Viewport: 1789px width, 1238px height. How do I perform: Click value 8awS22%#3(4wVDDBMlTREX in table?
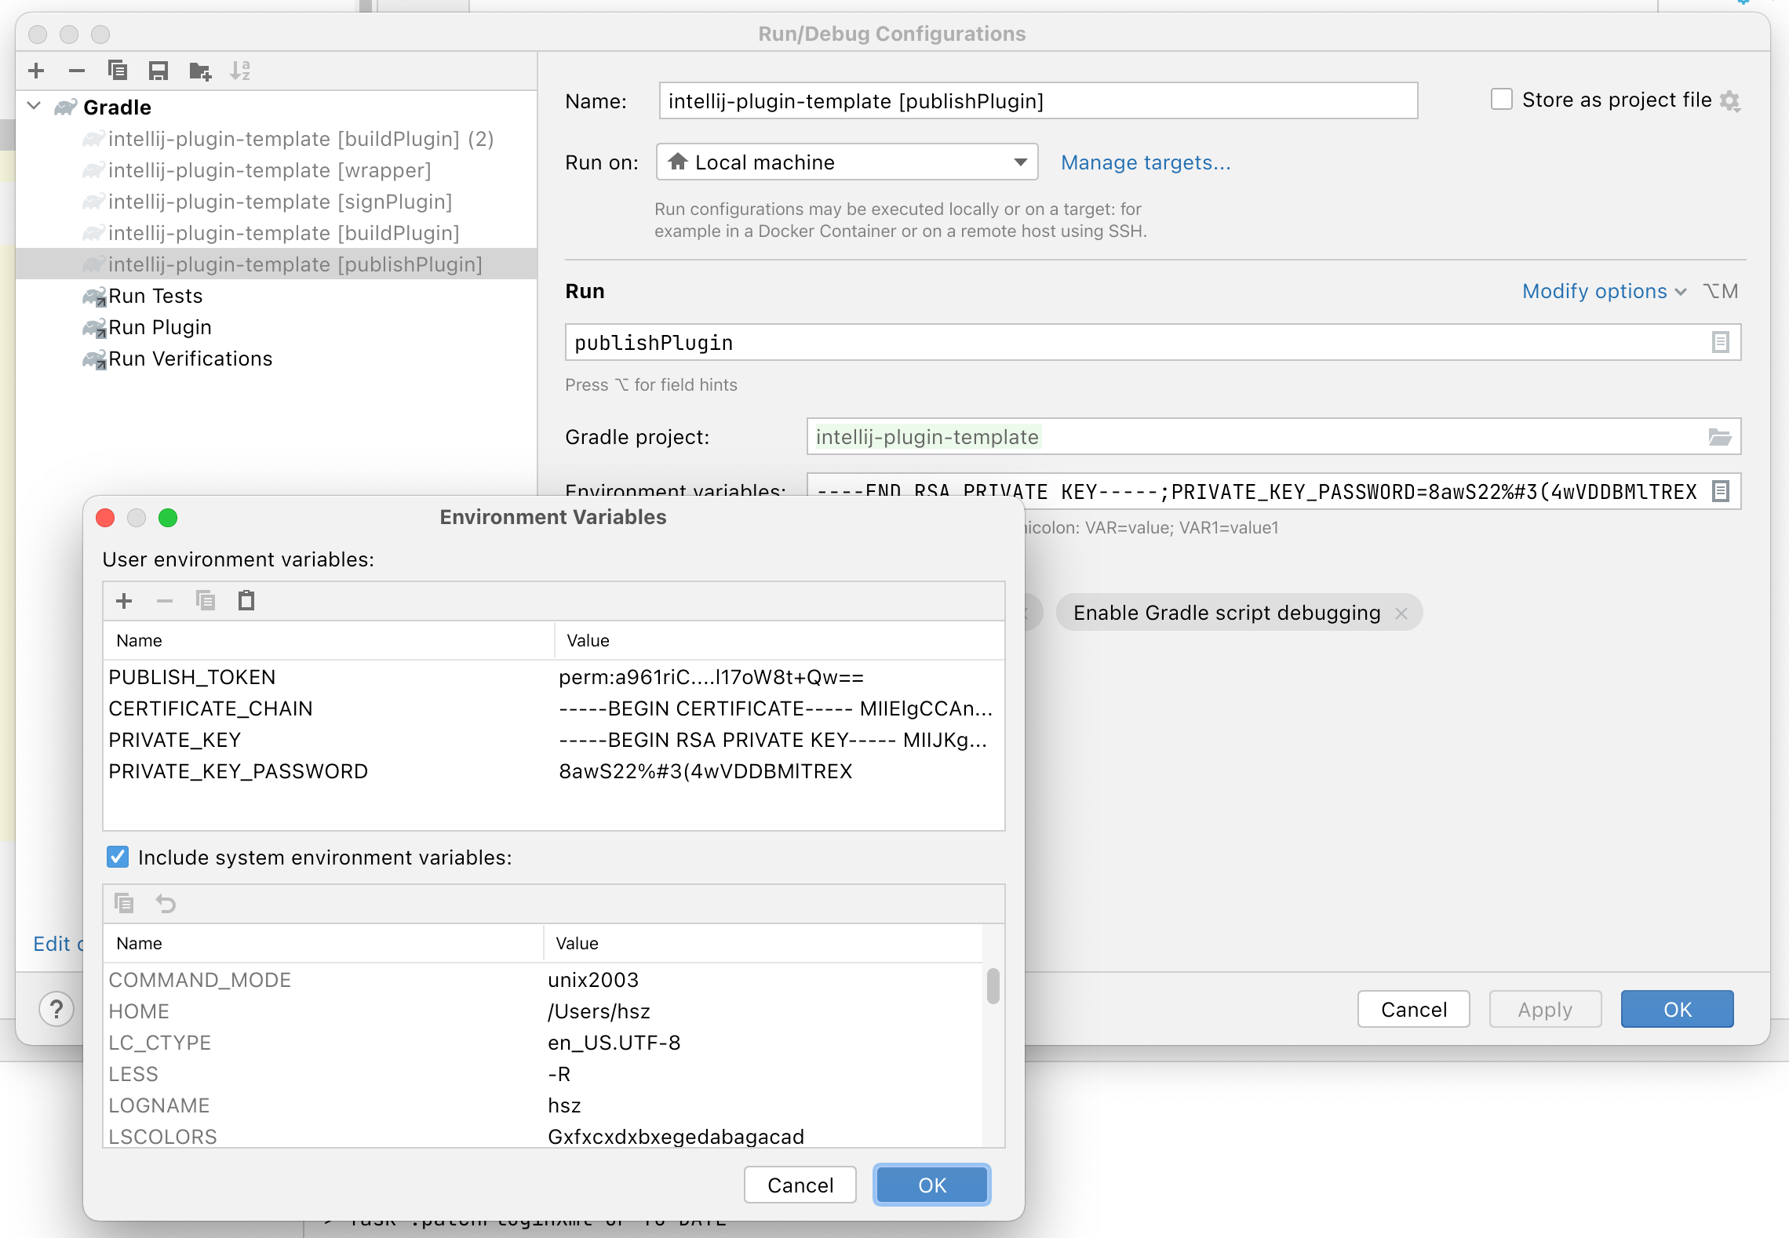705,771
